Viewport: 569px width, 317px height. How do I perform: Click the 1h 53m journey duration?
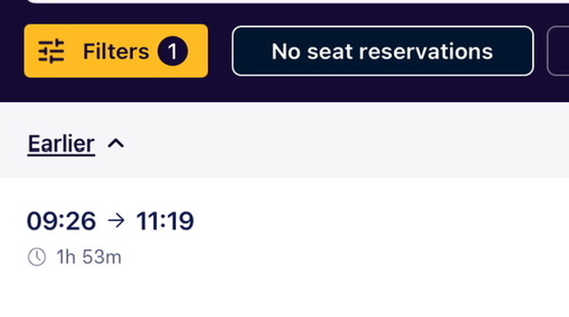pyautogui.click(x=89, y=257)
